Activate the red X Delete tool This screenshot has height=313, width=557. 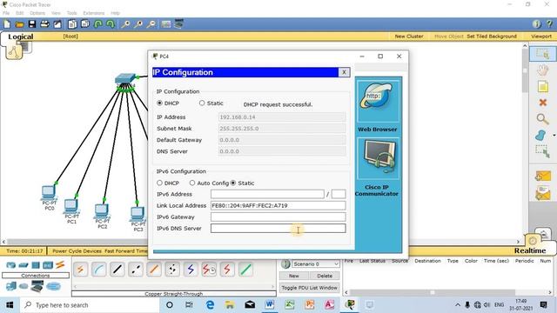[x=542, y=103]
